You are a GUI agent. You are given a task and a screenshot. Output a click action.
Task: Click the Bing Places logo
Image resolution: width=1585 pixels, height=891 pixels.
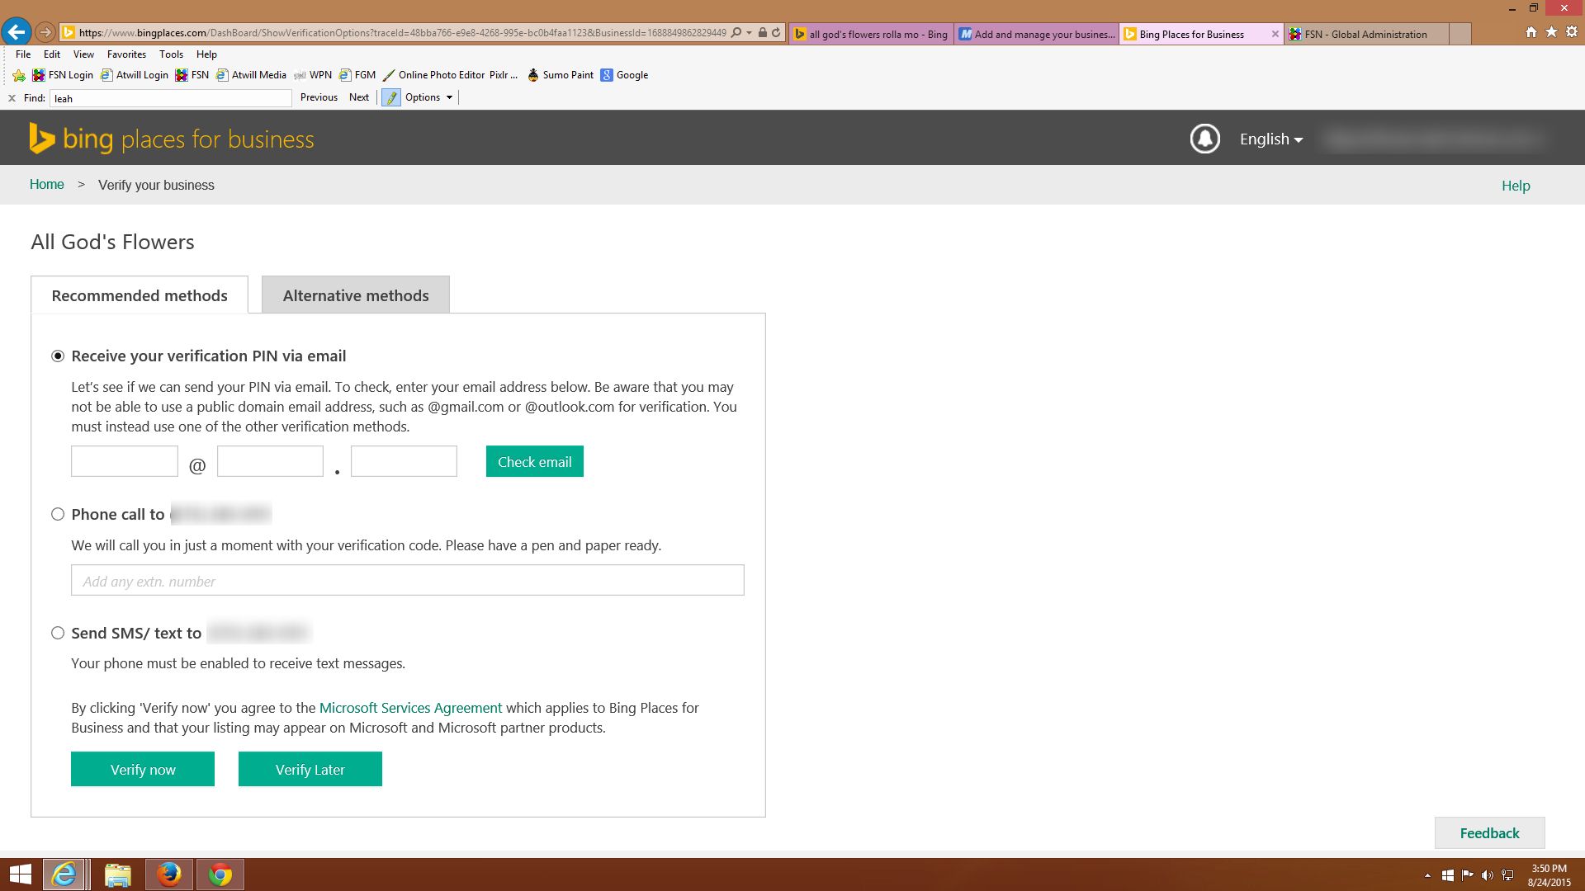point(172,139)
